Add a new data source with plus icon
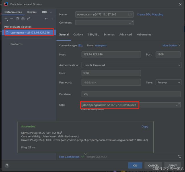This screenshot has width=185, height=172. point(6,19)
